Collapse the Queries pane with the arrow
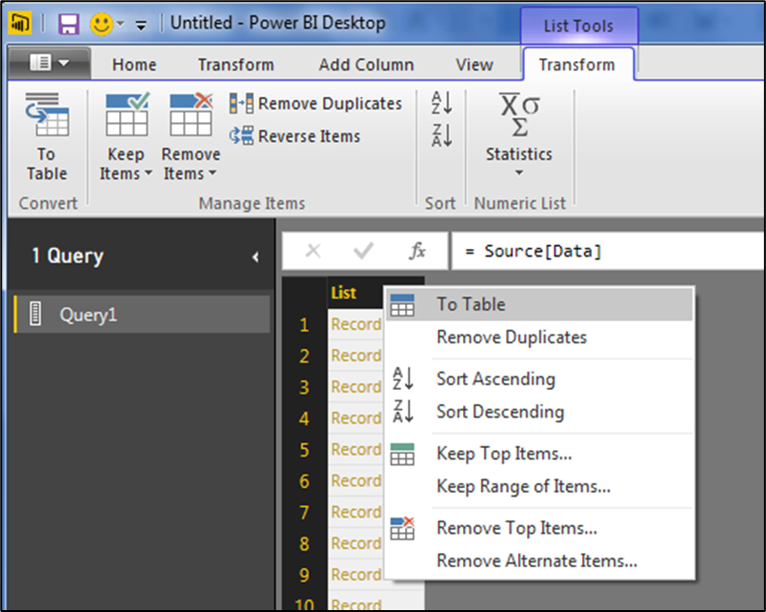 [255, 256]
